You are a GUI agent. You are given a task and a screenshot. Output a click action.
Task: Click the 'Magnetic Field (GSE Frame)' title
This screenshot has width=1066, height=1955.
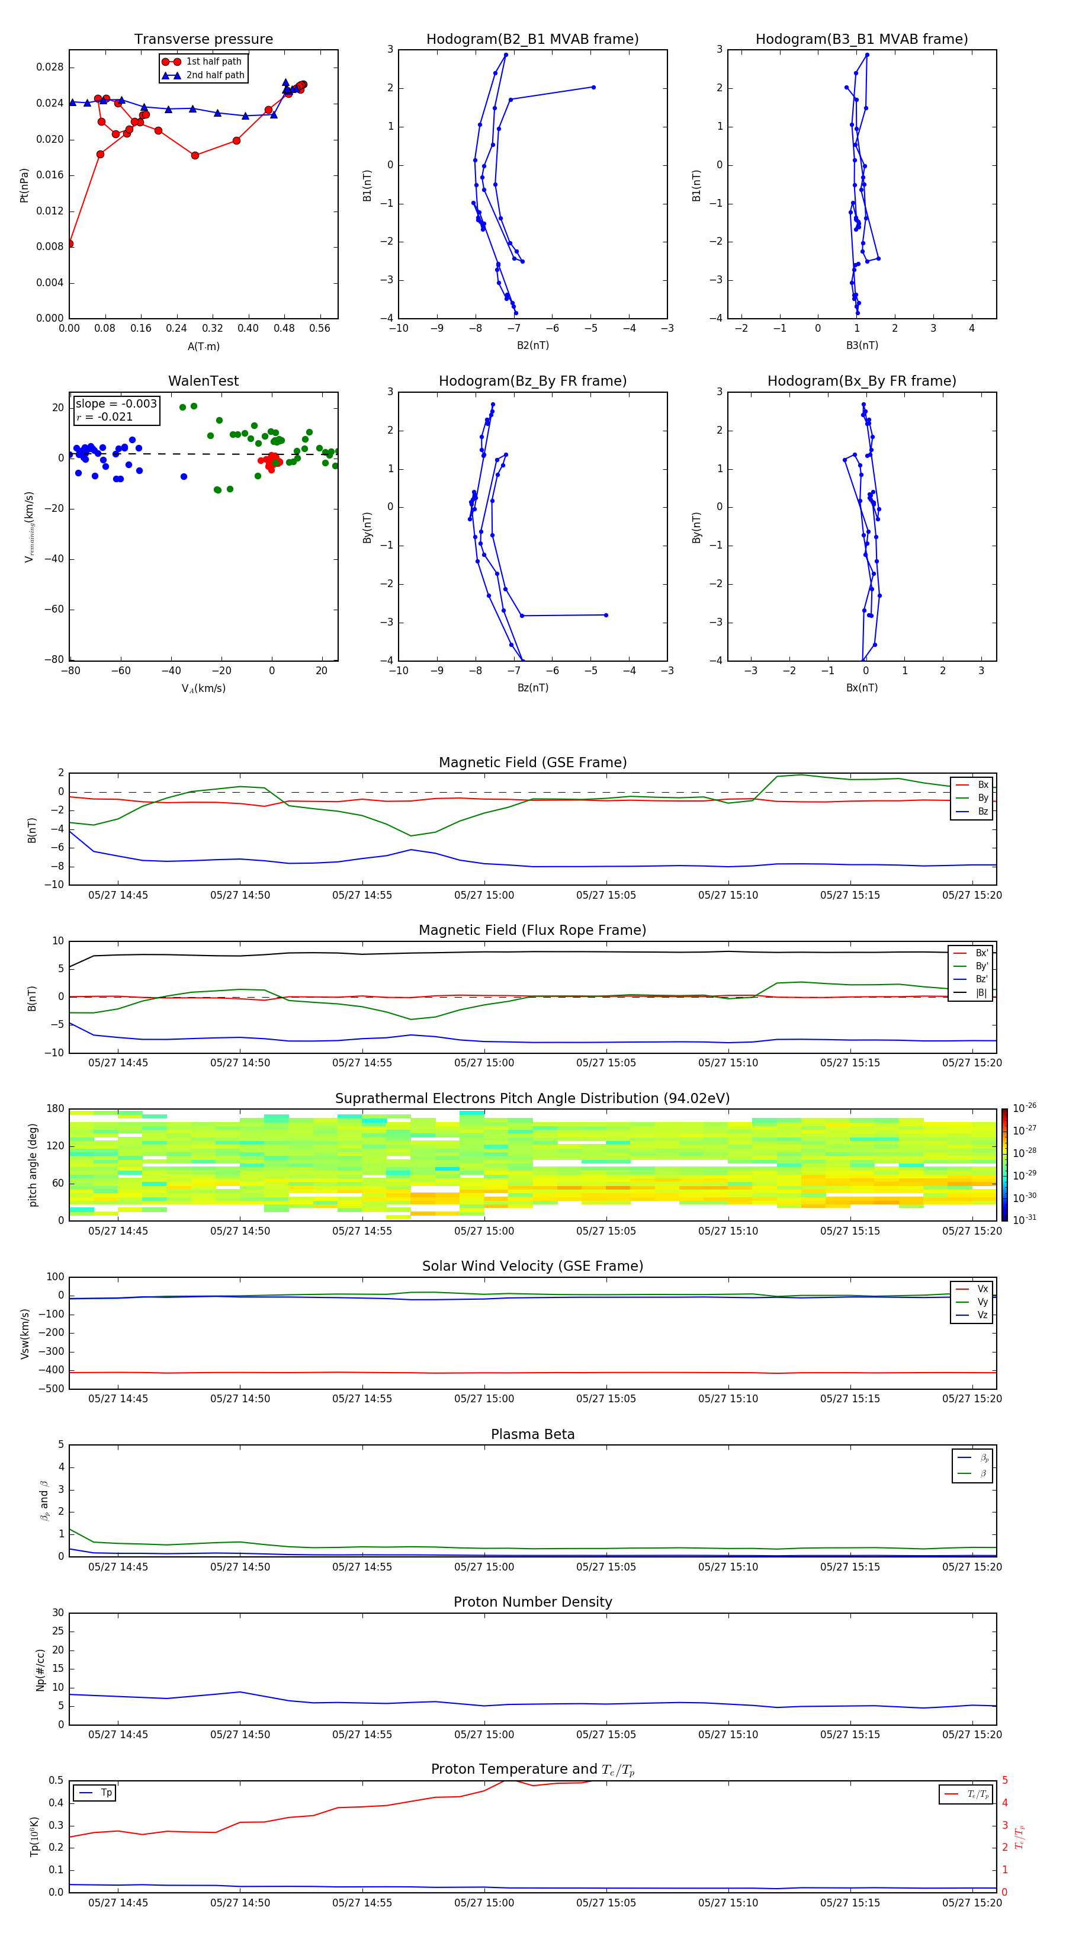coord(532,762)
